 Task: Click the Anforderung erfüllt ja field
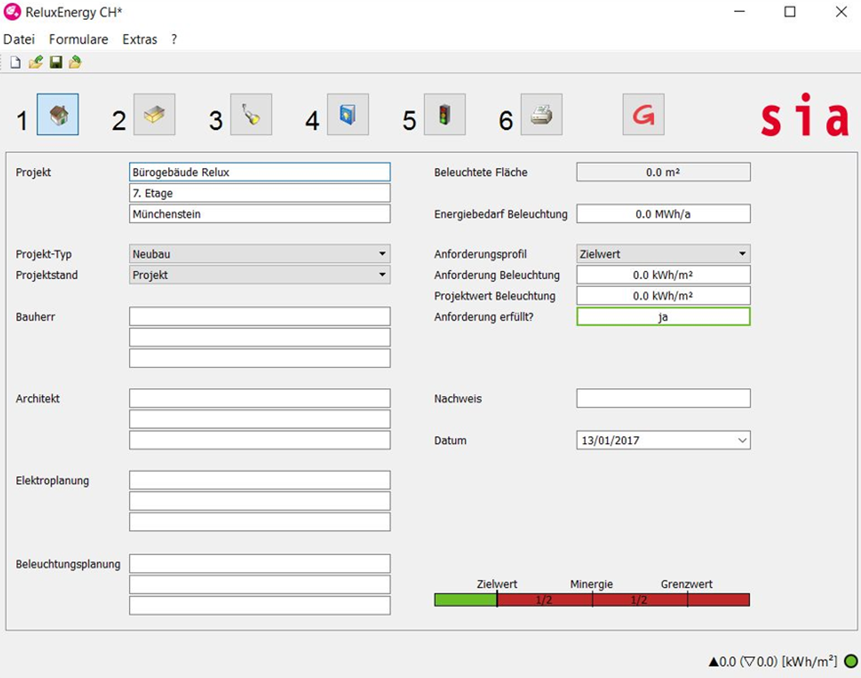[x=663, y=316]
